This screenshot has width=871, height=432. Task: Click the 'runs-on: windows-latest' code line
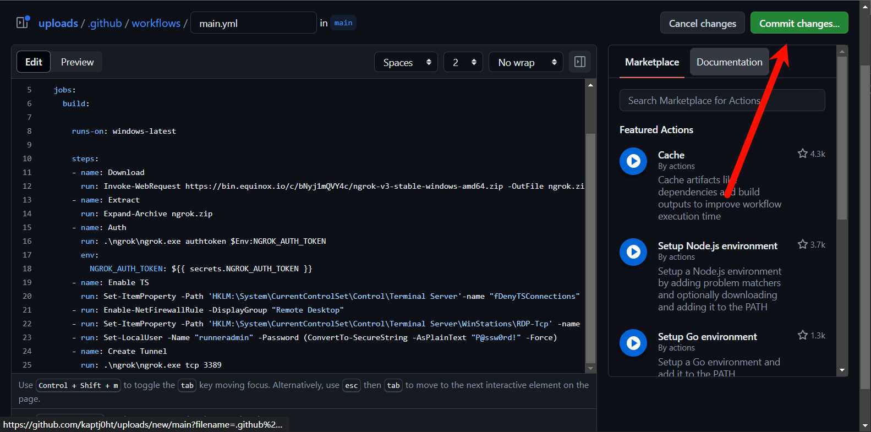(124, 131)
